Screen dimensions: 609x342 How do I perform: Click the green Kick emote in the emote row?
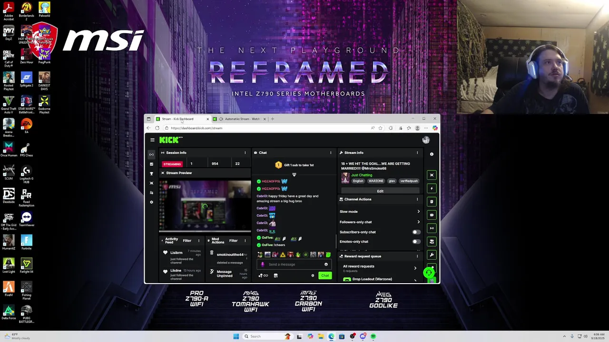pos(328,255)
